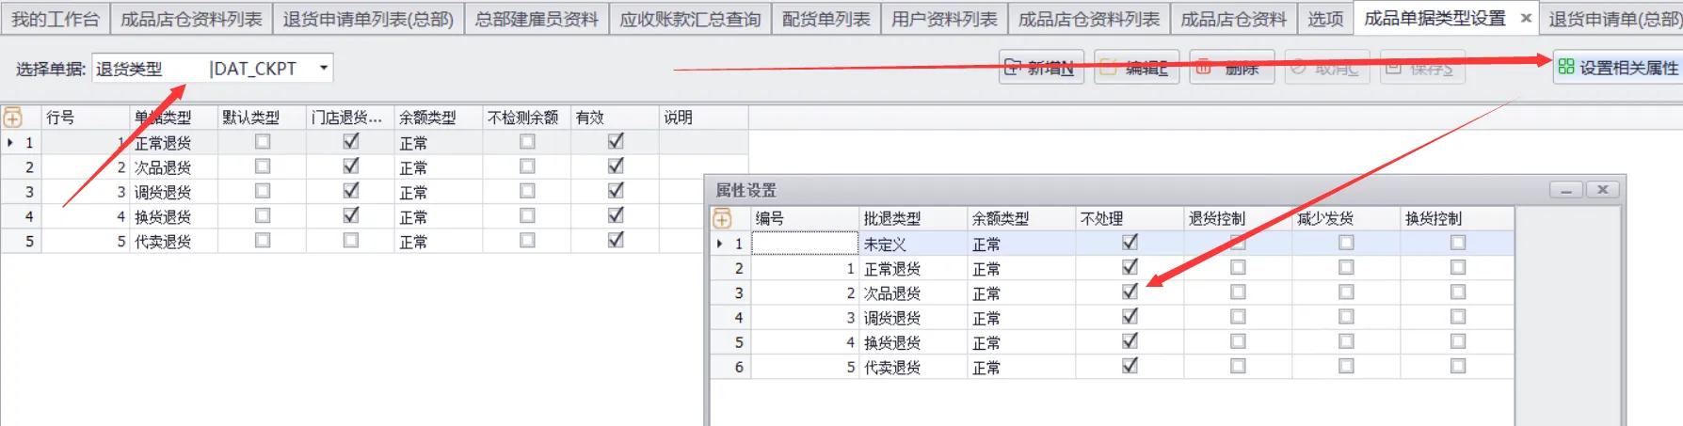Click the 新增N add toolbar button
Image resolution: width=1683 pixels, height=426 pixels.
click(1040, 68)
